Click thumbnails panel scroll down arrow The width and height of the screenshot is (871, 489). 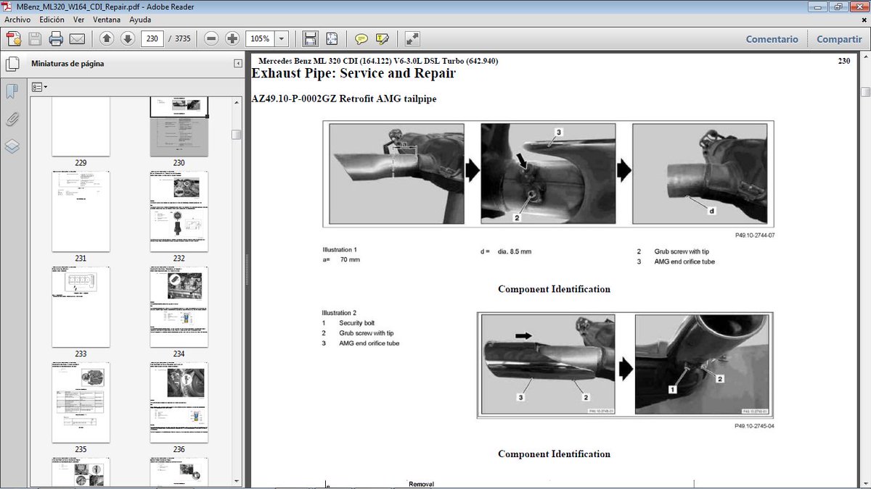(237, 480)
